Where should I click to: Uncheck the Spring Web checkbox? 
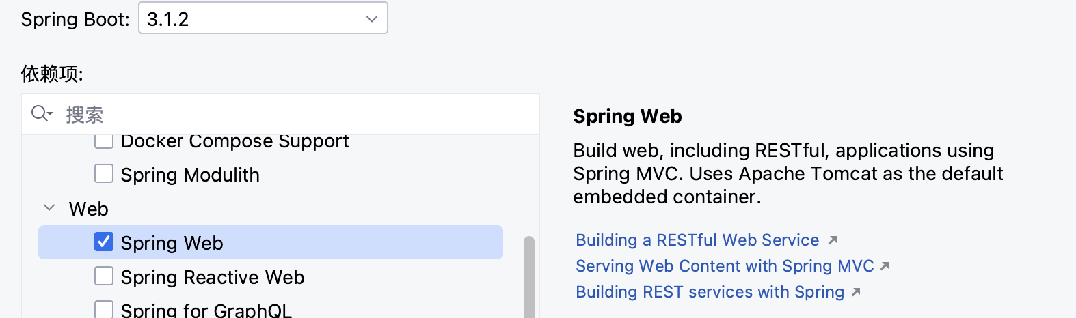point(104,242)
